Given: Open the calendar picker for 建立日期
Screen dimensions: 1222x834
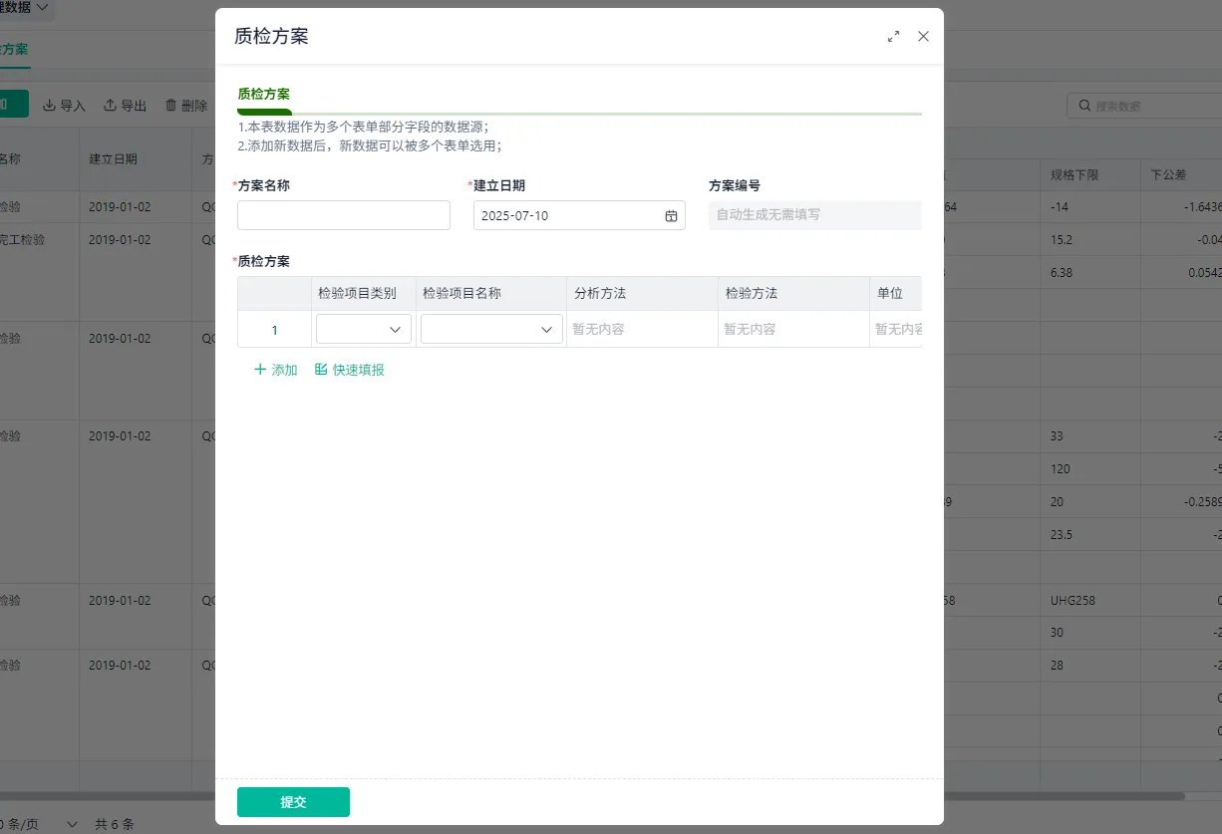Looking at the screenshot, I should 671,216.
